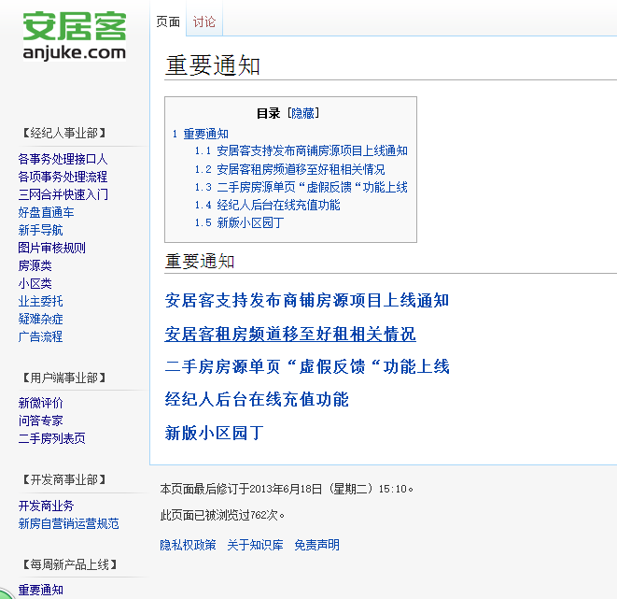Click the anjuke.com logo
Viewport: 617px width, 599px height.
[75, 36]
